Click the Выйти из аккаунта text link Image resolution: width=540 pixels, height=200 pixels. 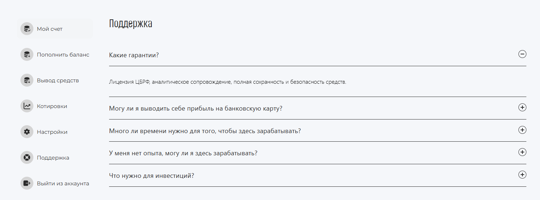tap(63, 184)
